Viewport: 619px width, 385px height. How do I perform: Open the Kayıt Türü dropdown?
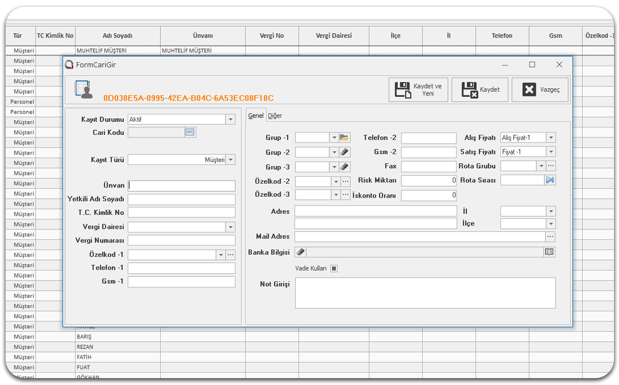coord(231,160)
